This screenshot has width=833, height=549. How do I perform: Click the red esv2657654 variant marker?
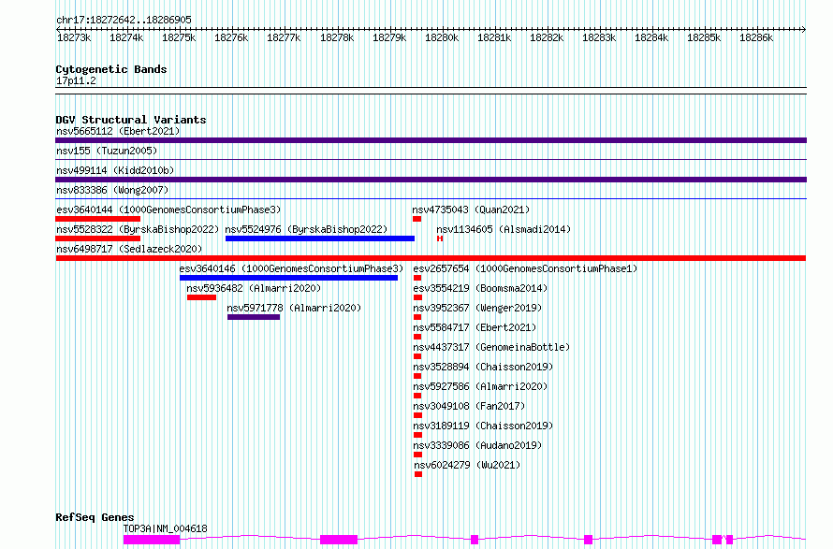[417, 278]
